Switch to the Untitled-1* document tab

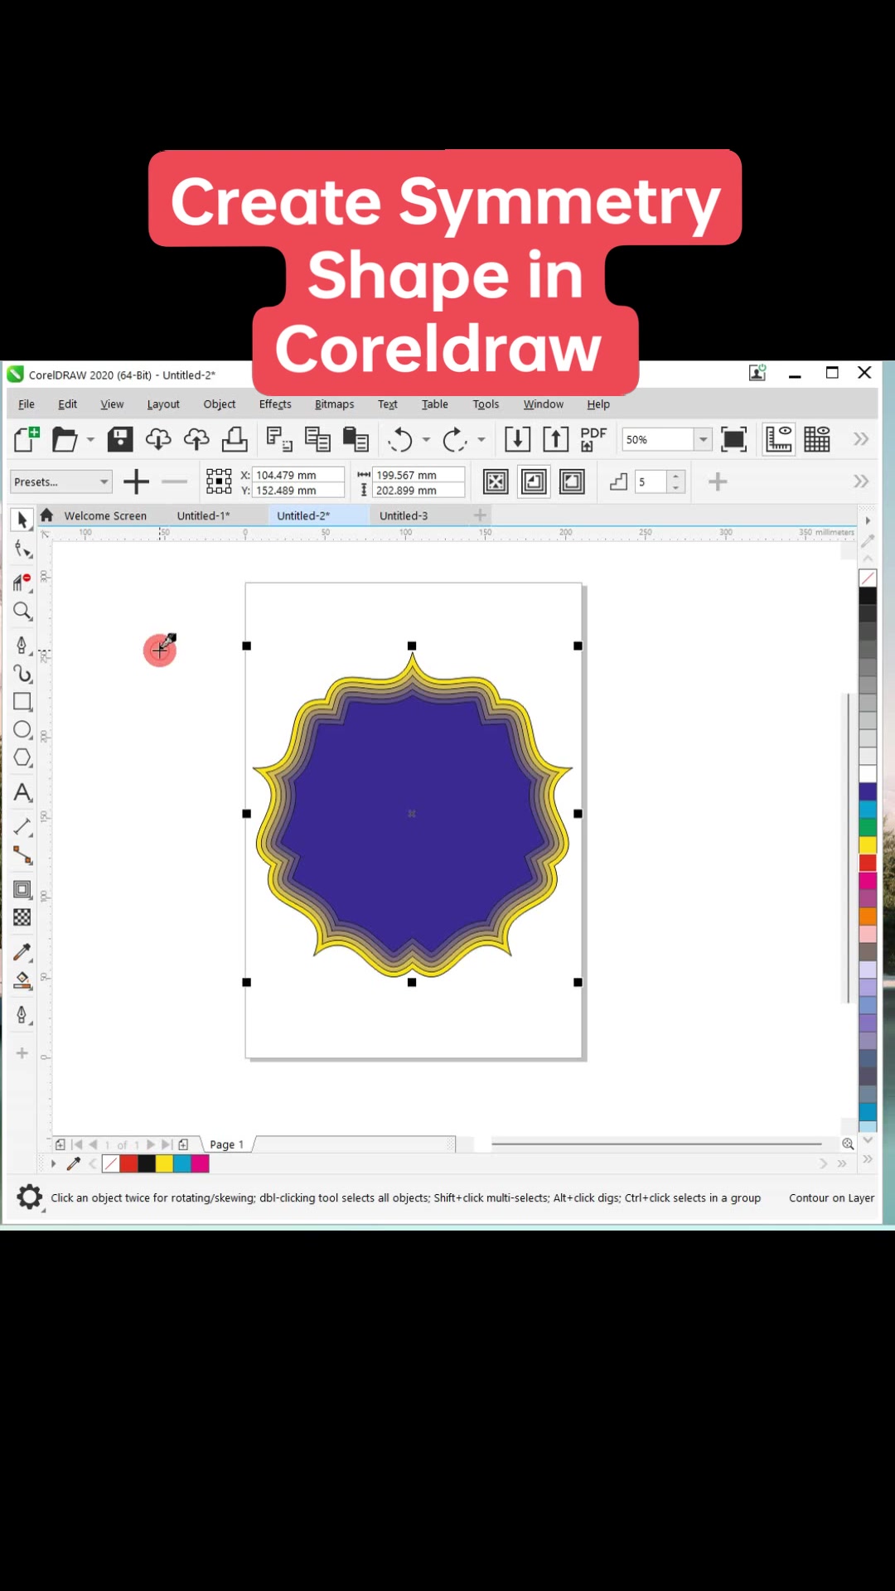tap(203, 515)
